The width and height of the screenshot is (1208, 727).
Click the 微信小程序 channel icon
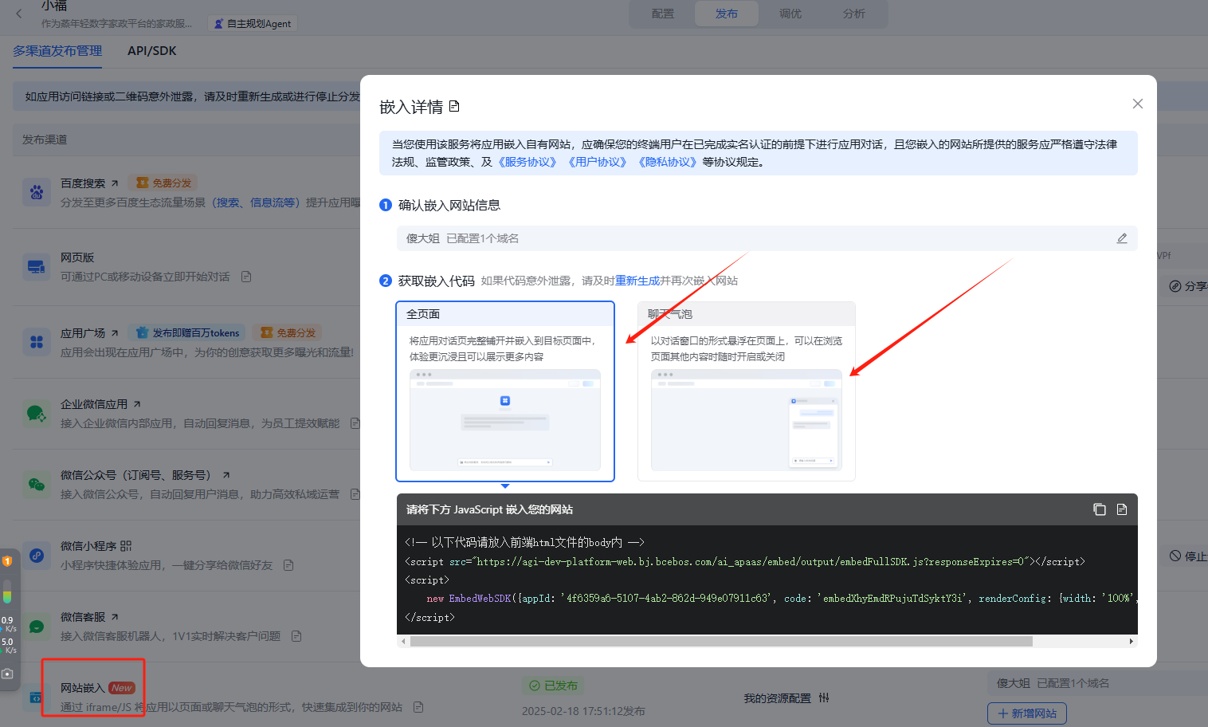point(37,555)
